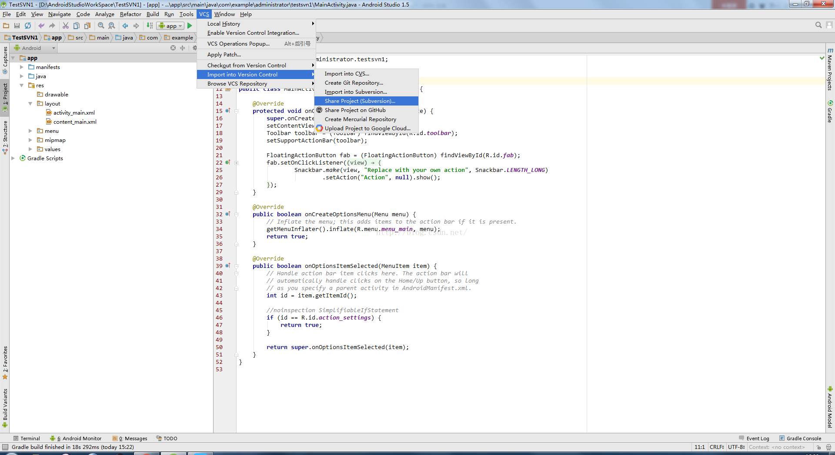Click the override gutter icon on line 32
The height and width of the screenshot is (455, 835).
pyautogui.click(x=227, y=214)
